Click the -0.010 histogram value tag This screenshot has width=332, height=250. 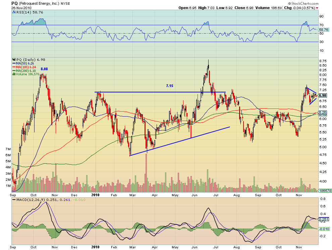(x=324, y=229)
